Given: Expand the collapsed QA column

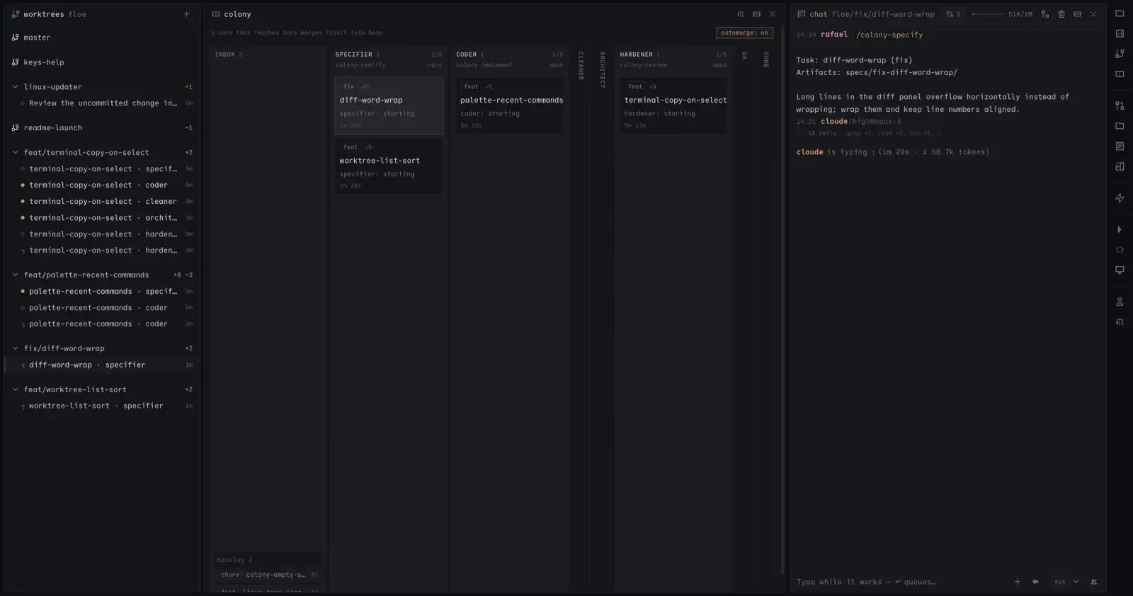Looking at the screenshot, I should [x=744, y=56].
